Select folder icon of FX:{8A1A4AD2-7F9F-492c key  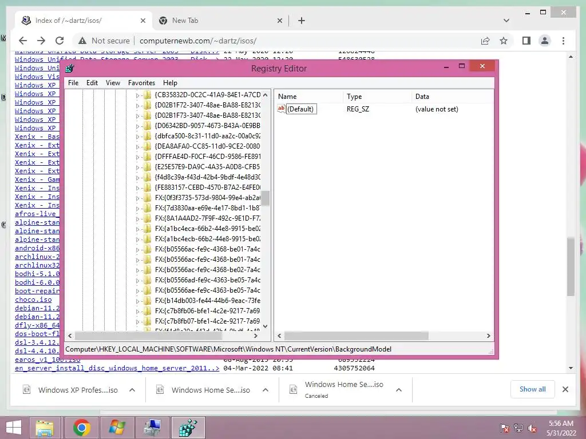click(147, 218)
